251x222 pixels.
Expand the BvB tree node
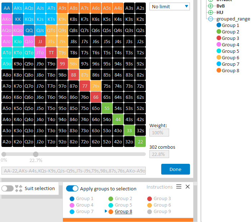(x=211, y=6)
